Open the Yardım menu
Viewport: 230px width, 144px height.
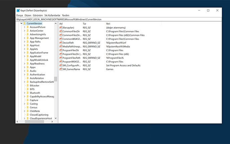click(66, 15)
